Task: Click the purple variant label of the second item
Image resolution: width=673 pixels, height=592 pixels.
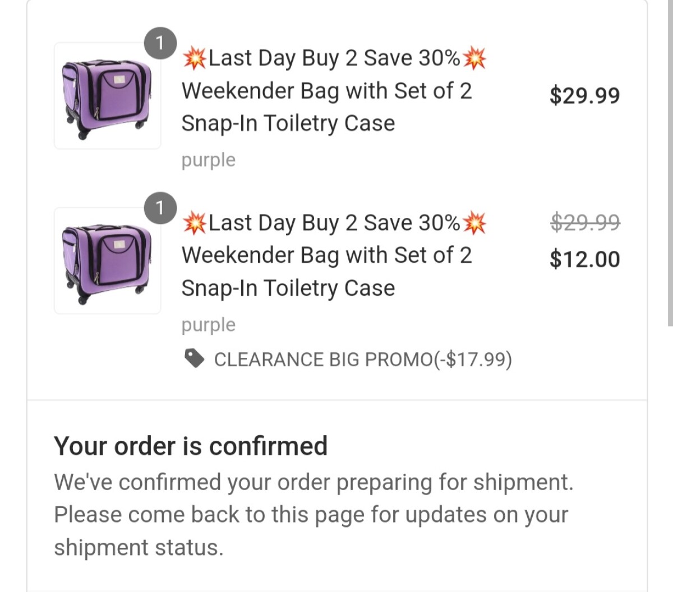Action: [x=208, y=325]
